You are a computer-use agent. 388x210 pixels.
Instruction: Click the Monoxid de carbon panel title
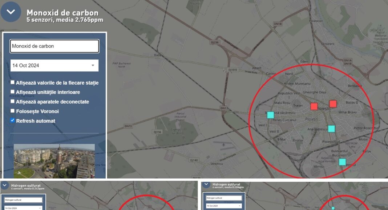62,13
